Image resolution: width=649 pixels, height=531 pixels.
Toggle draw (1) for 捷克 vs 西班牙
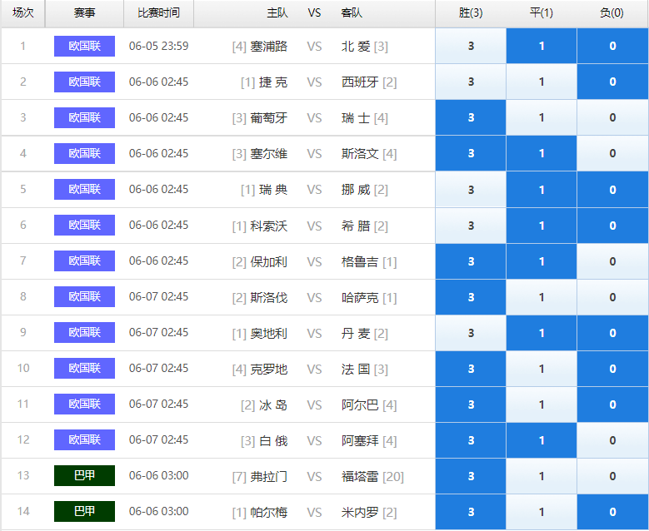tap(542, 82)
